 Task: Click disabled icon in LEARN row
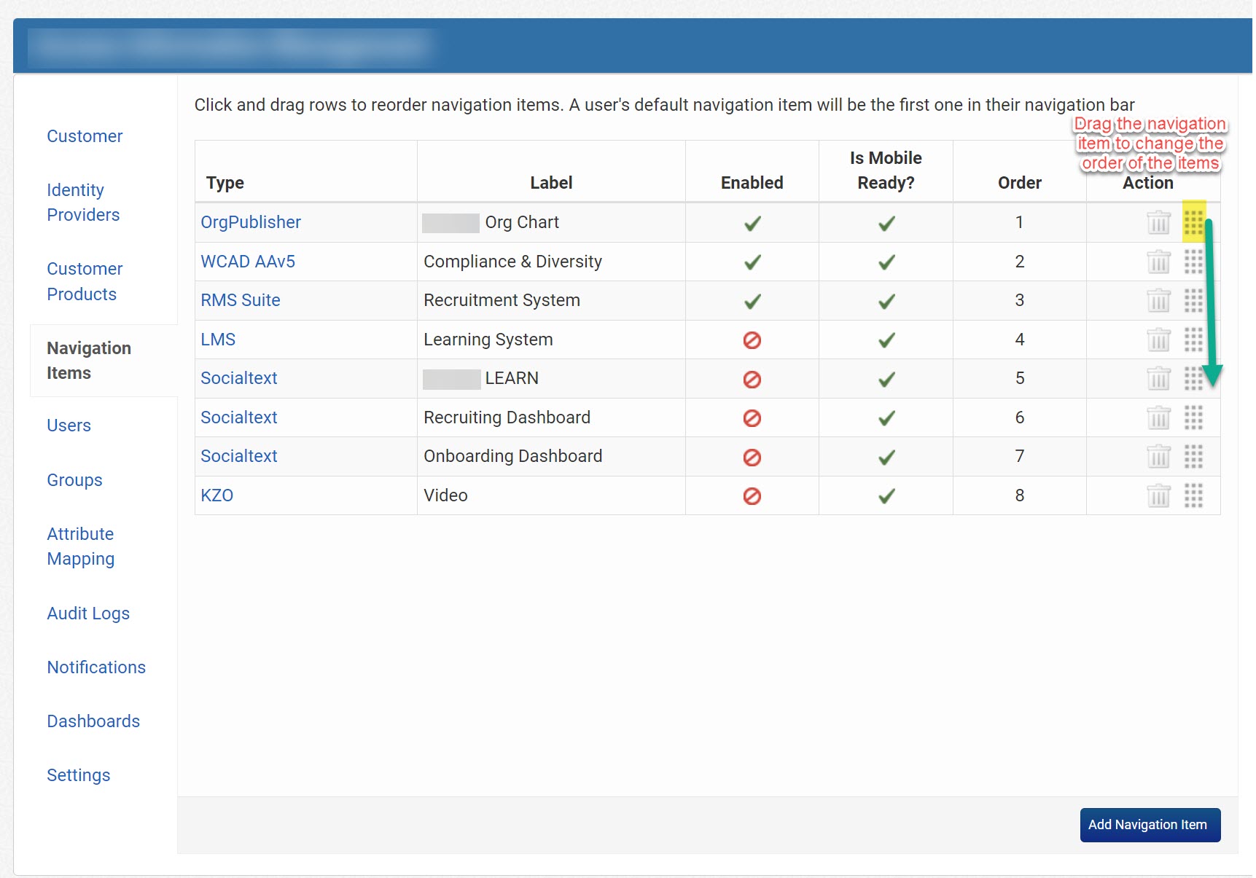(752, 379)
